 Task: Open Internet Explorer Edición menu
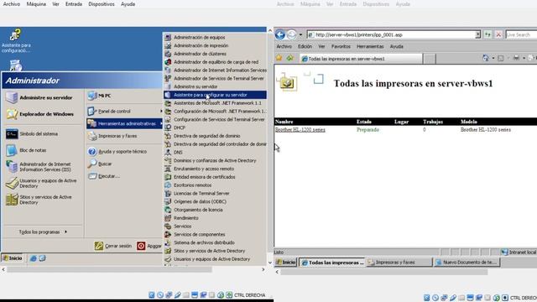tap(305, 46)
